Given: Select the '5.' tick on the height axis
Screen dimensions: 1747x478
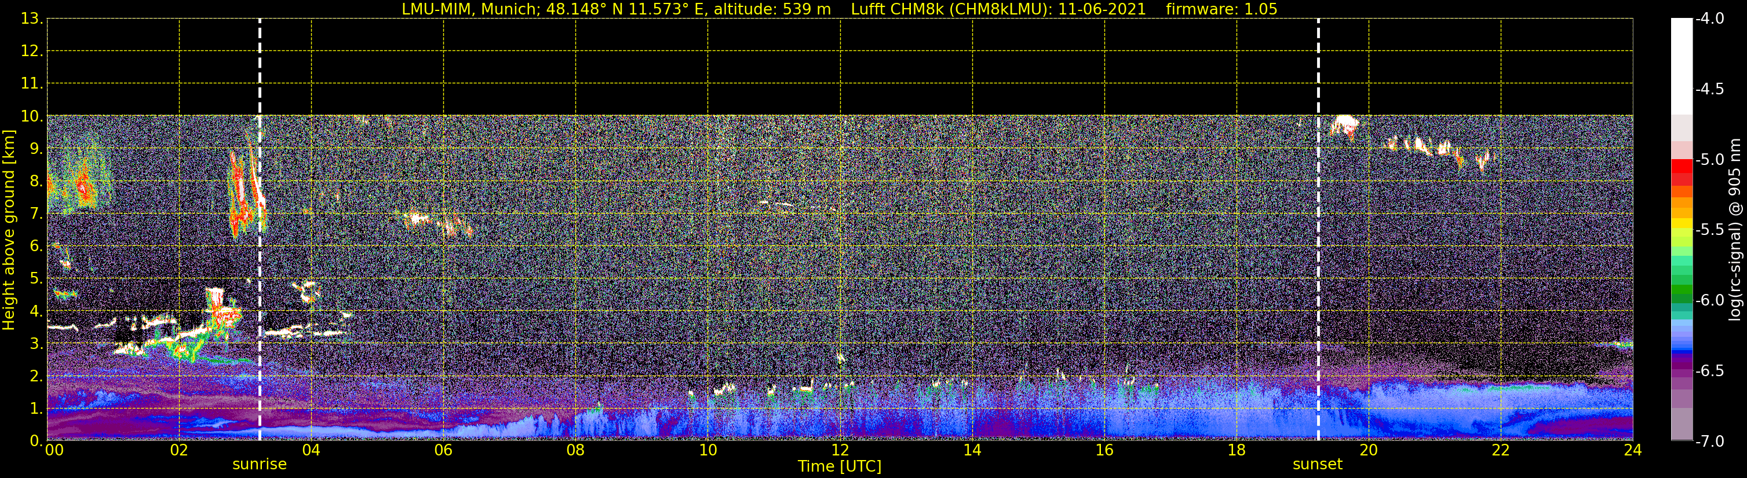Looking at the screenshot, I should [x=36, y=279].
